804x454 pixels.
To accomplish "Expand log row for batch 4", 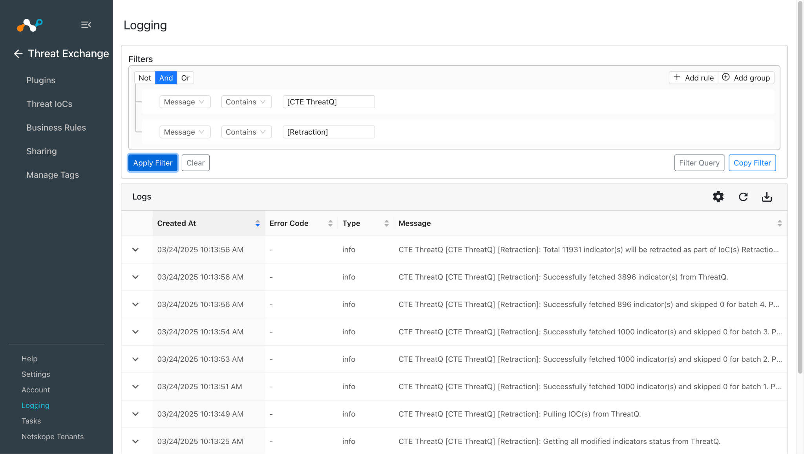I will (x=135, y=304).
